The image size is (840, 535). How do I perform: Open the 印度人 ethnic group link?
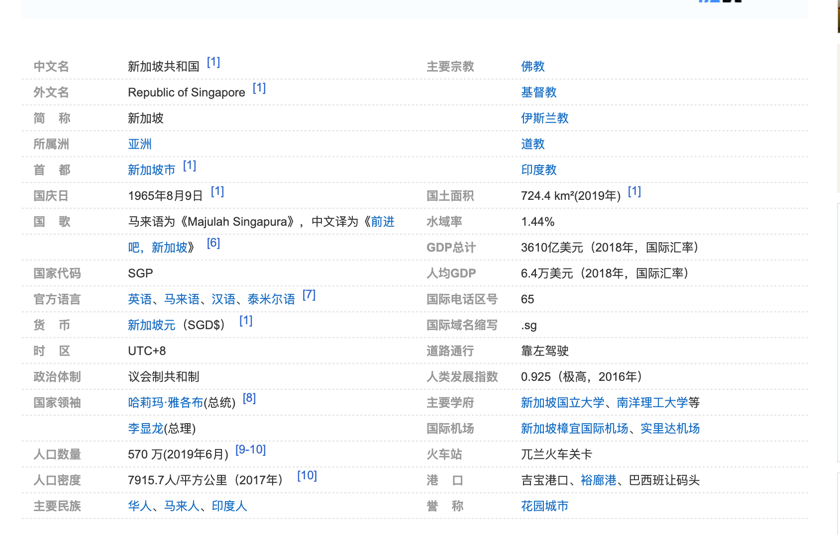coord(229,506)
